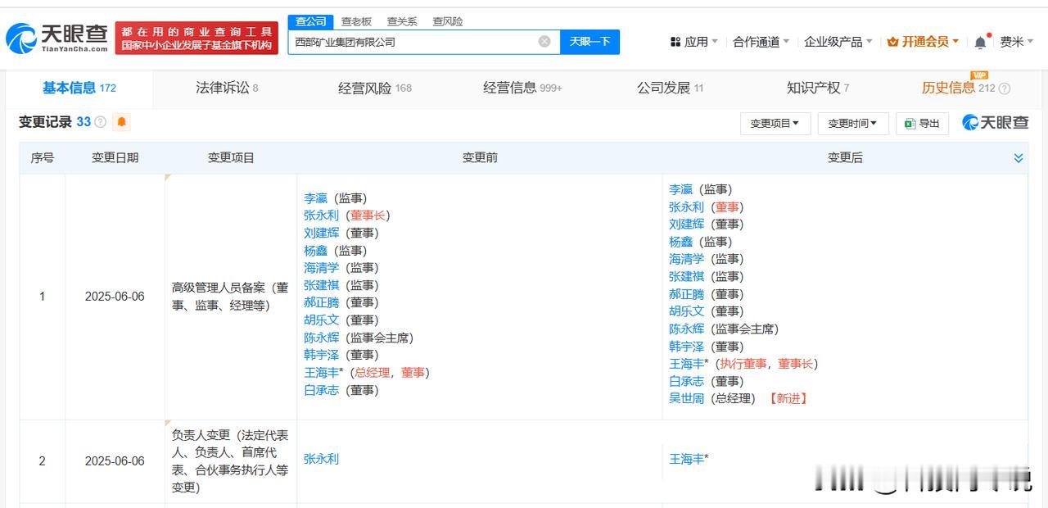
Task: Click the 变更后 column header
Action: point(845,157)
